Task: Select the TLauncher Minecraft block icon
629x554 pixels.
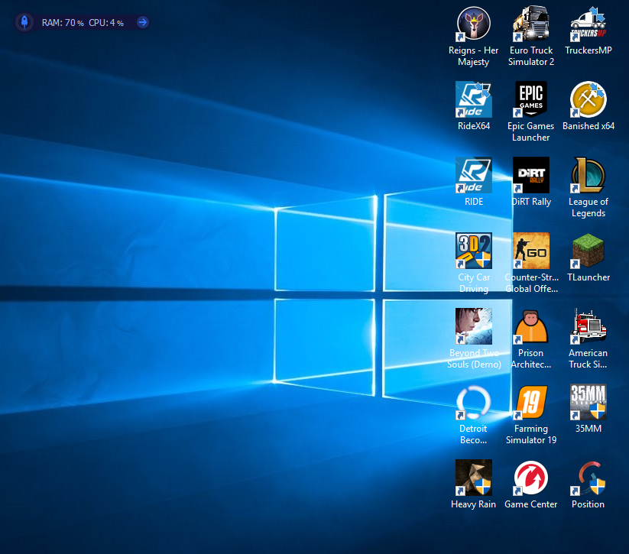Action: click(x=588, y=251)
